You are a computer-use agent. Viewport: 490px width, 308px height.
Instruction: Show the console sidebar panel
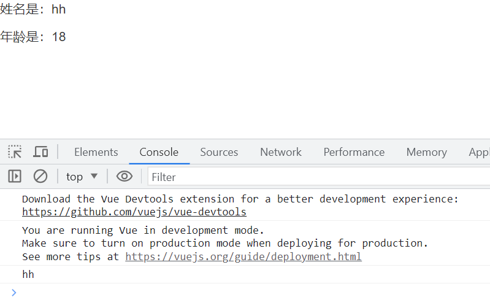(x=15, y=177)
